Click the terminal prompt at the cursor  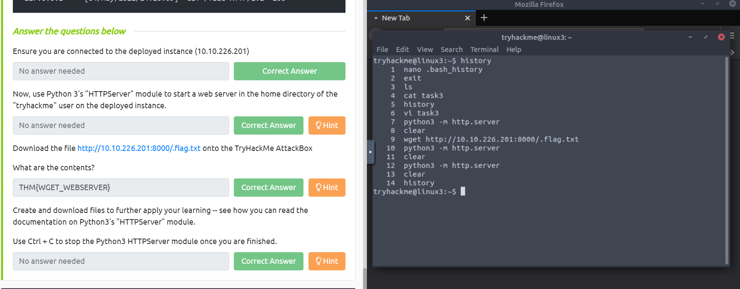(463, 191)
